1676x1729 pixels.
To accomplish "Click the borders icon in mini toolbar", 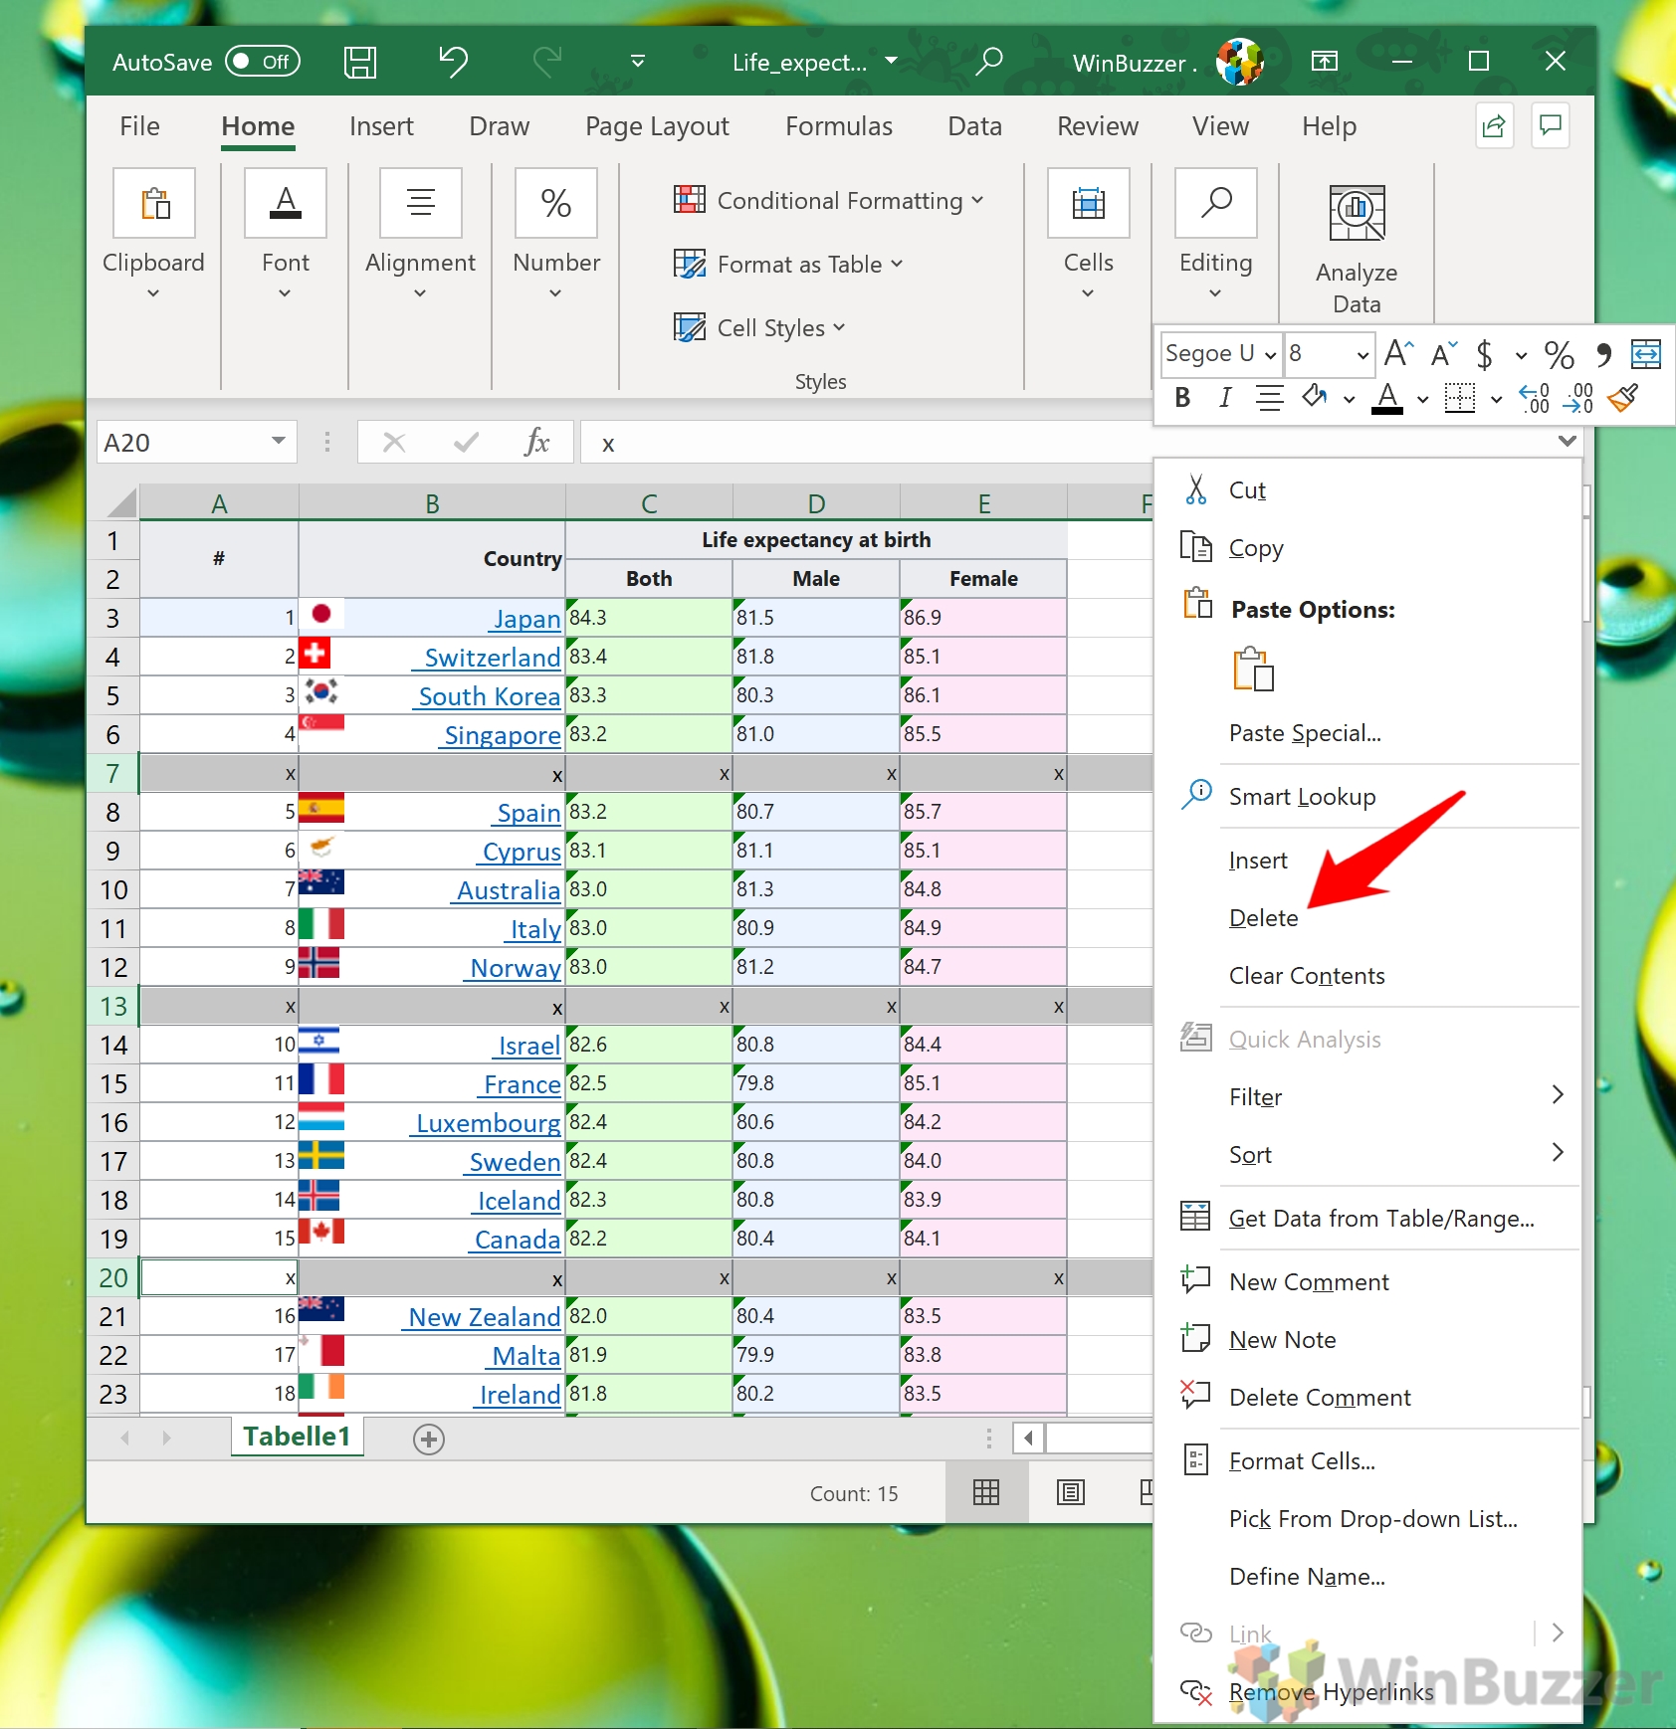I will 1460,398.
